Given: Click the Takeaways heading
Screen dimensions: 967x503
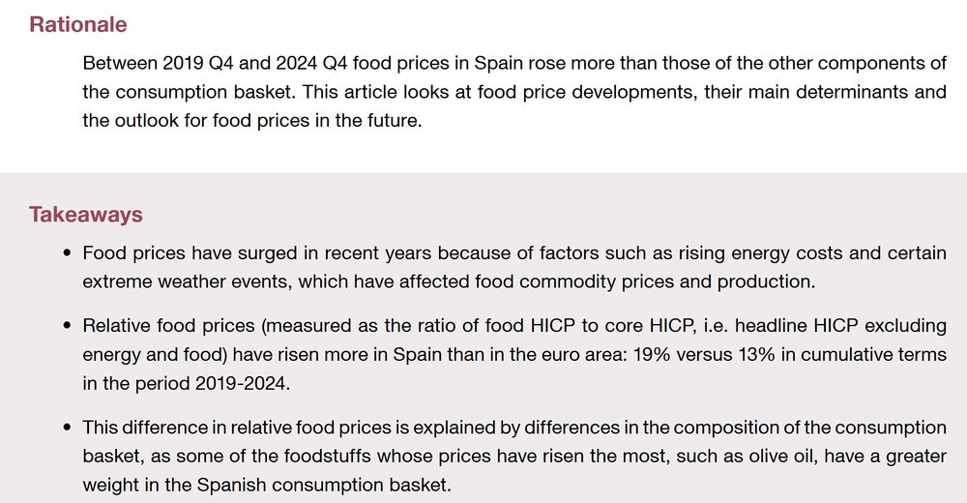Looking at the screenshot, I should point(86,214).
